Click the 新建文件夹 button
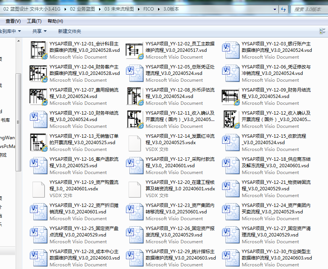 [69, 31]
